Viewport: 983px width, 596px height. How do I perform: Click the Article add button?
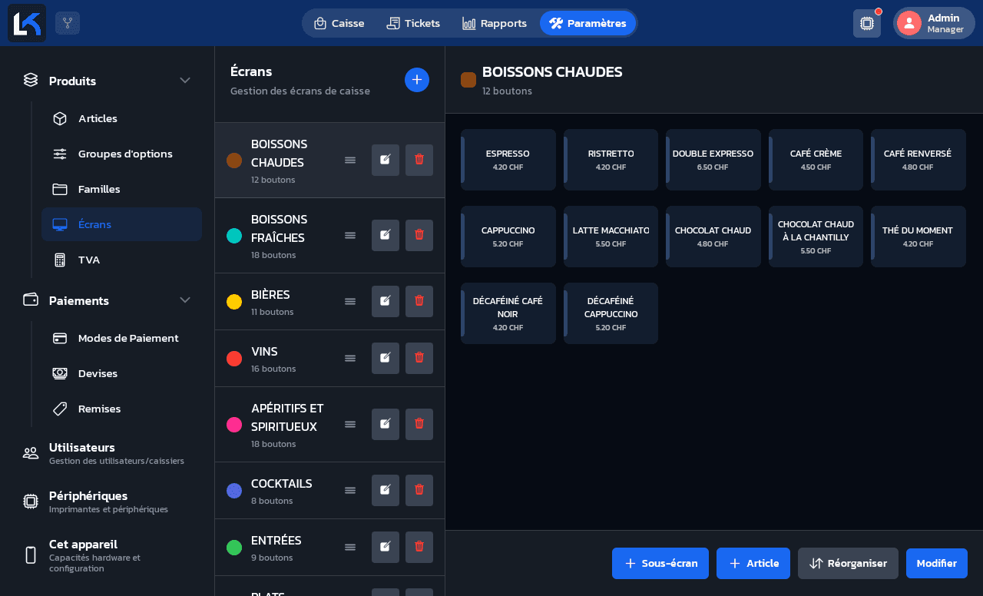click(x=753, y=564)
